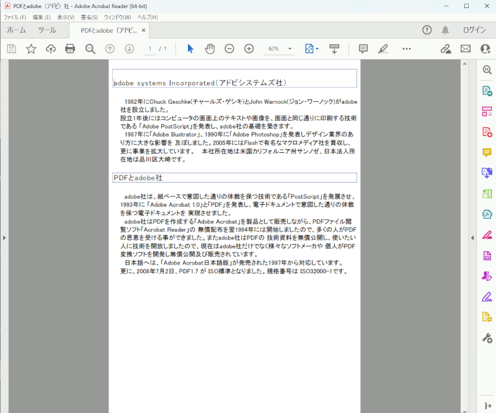Open the 署名 menu
Image resolution: width=496 pixels, height=413 pixels.
coord(89,17)
